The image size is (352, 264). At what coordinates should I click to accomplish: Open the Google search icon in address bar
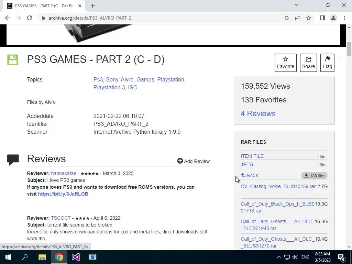(286, 18)
